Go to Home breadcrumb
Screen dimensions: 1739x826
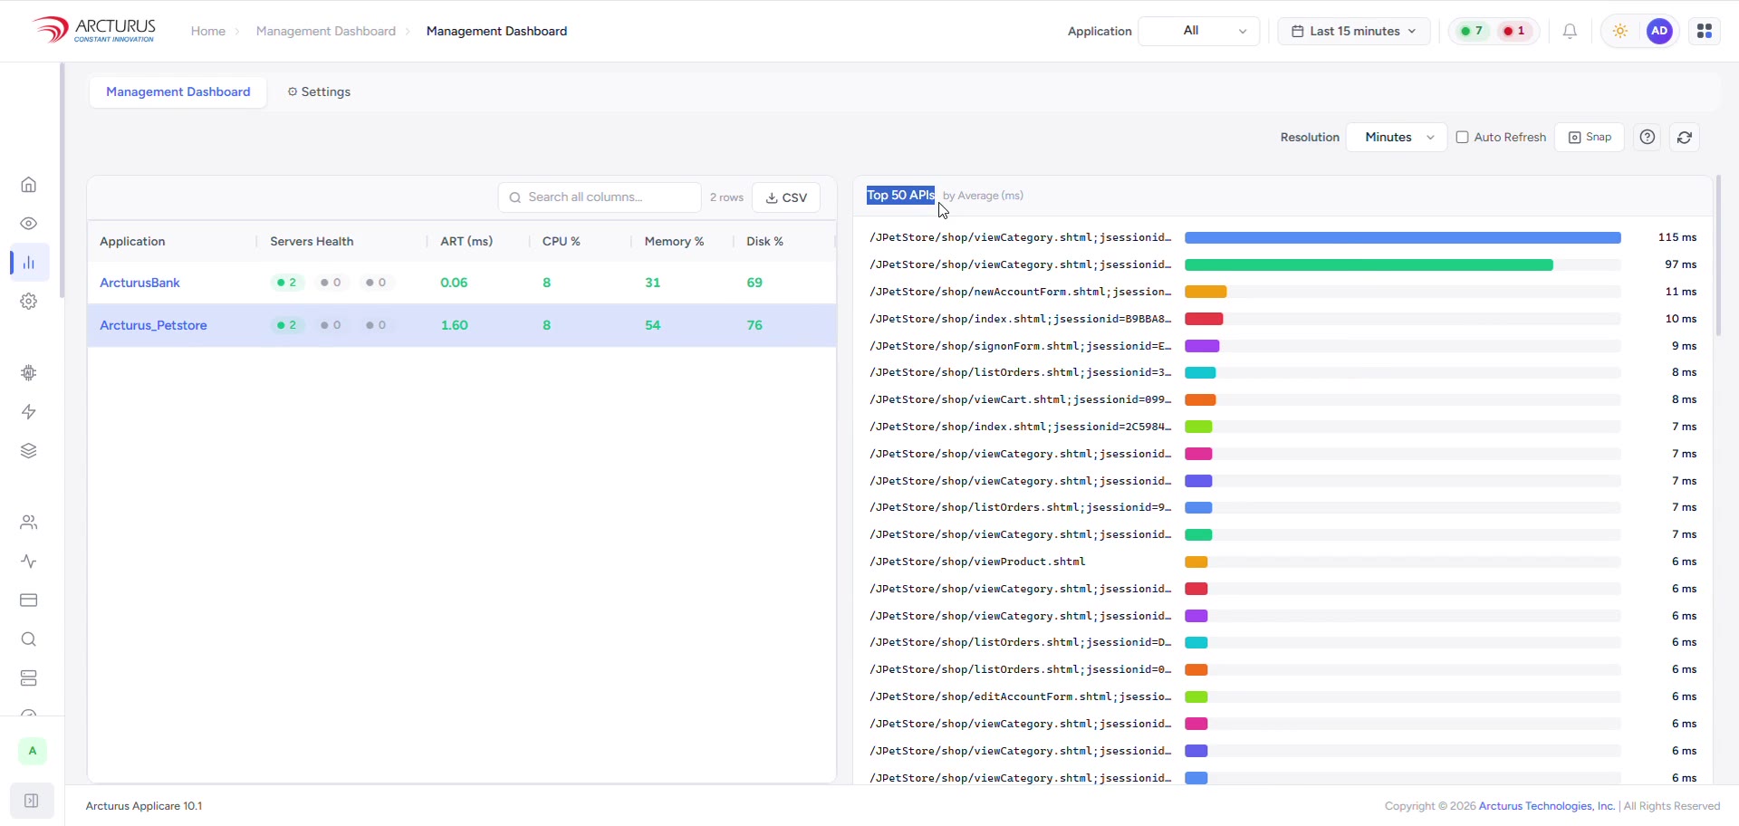click(x=208, y=31)
